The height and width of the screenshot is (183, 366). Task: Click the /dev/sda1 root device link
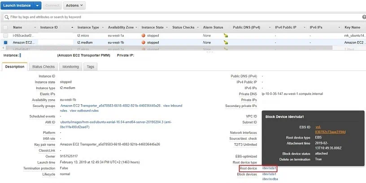[x=269, y=169]
